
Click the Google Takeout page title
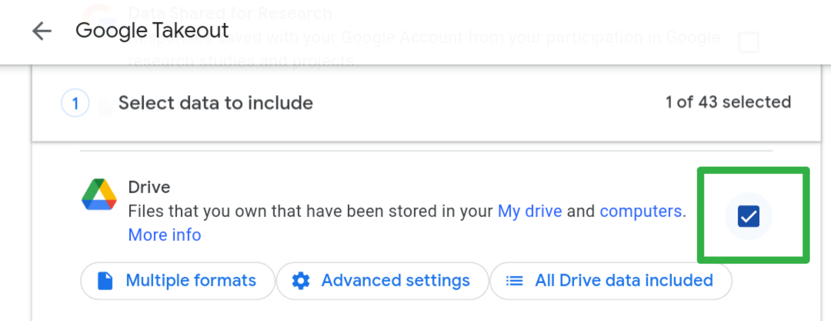pyautogui.click(x=152, y=31)
